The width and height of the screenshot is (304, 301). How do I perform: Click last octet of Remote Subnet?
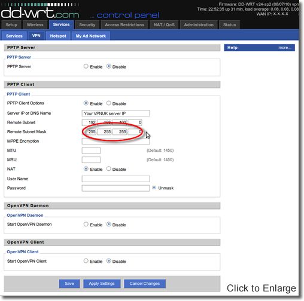point(135,122)
